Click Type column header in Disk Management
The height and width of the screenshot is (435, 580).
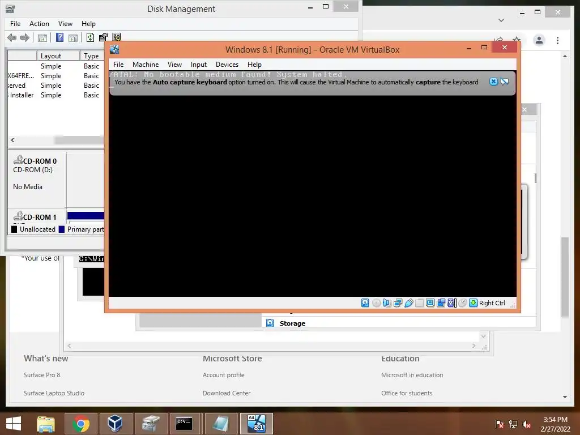point(92,56)
